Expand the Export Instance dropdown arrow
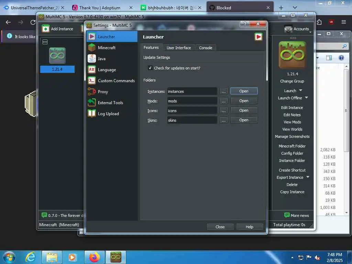 (308, 177)
